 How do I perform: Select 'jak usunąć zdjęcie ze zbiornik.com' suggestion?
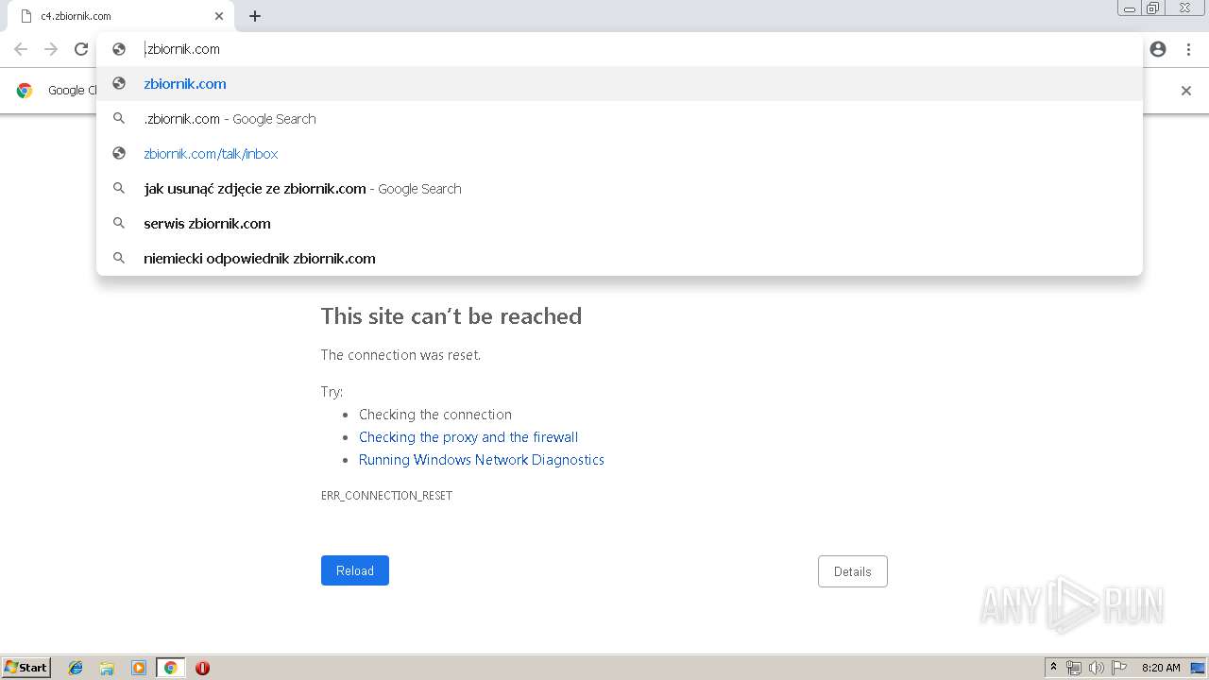[x=620, y=189]
